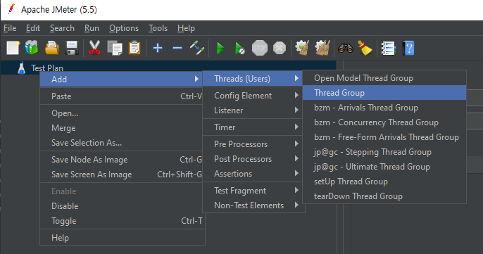Click the Save floppy disk icon
Screen dimensions: 483x254
coord(72,48)
